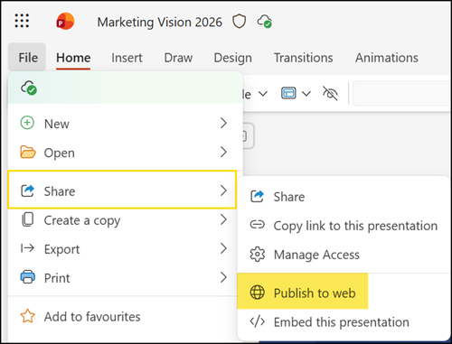Click the Manage Access gear icon
452x344 pixels.
coord(258,255)
